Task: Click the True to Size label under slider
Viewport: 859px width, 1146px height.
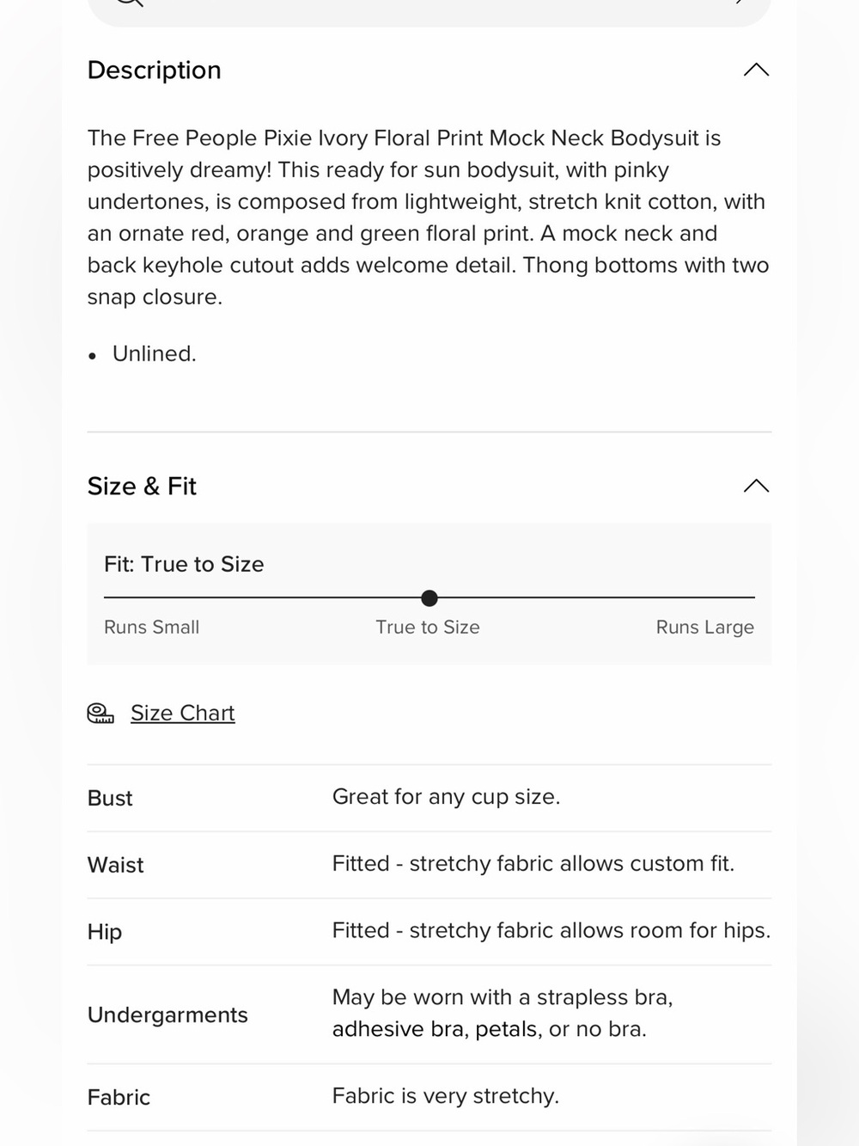Action: (428, 627)
